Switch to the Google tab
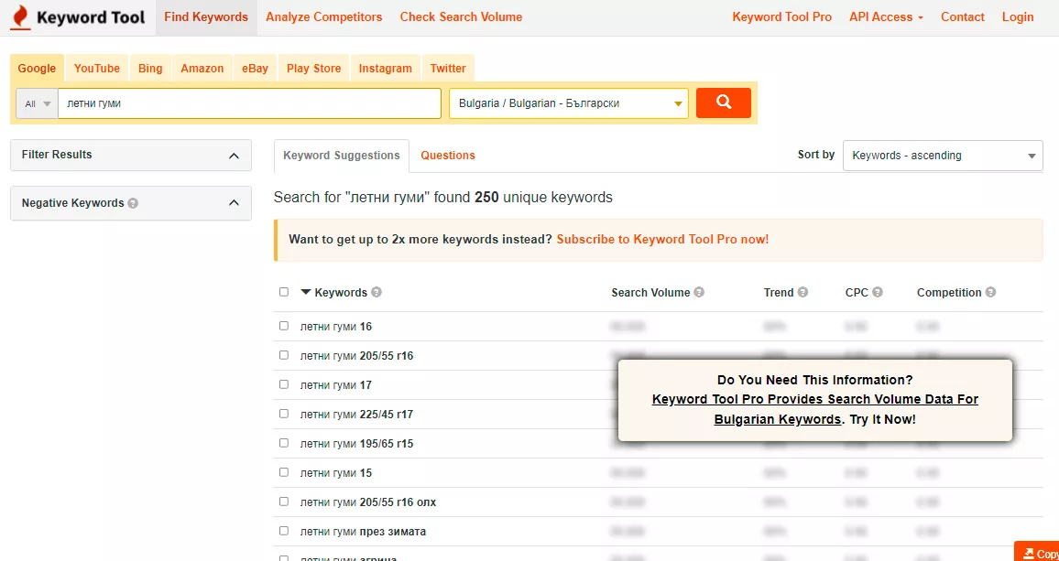This screenshot has height=561, width=1059. 38,69
